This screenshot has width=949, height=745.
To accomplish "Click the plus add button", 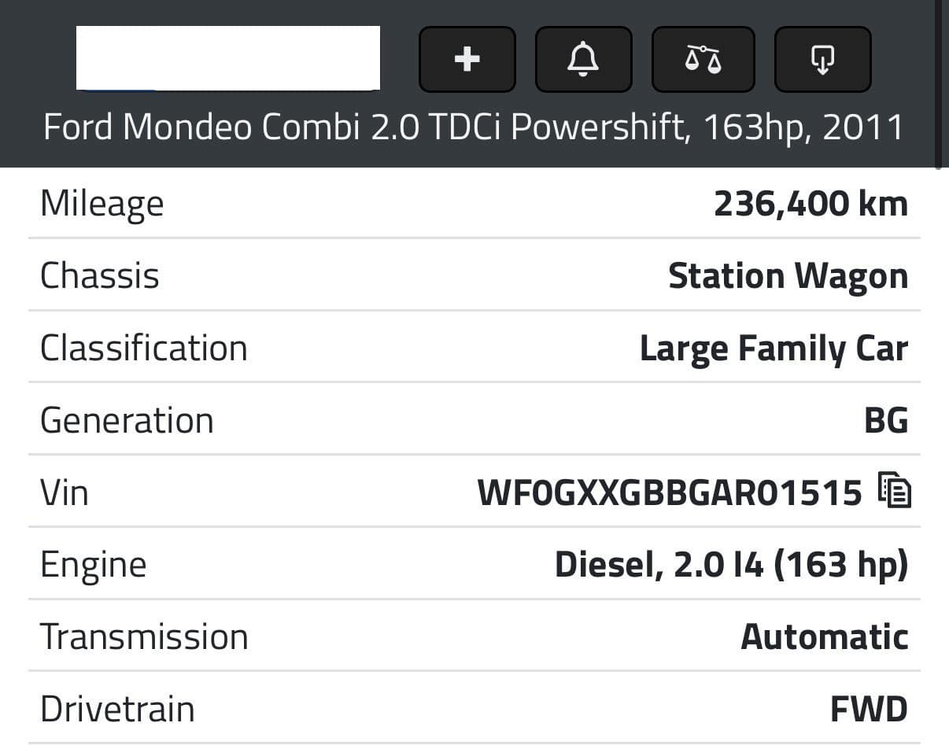I will tap(467, 59).
